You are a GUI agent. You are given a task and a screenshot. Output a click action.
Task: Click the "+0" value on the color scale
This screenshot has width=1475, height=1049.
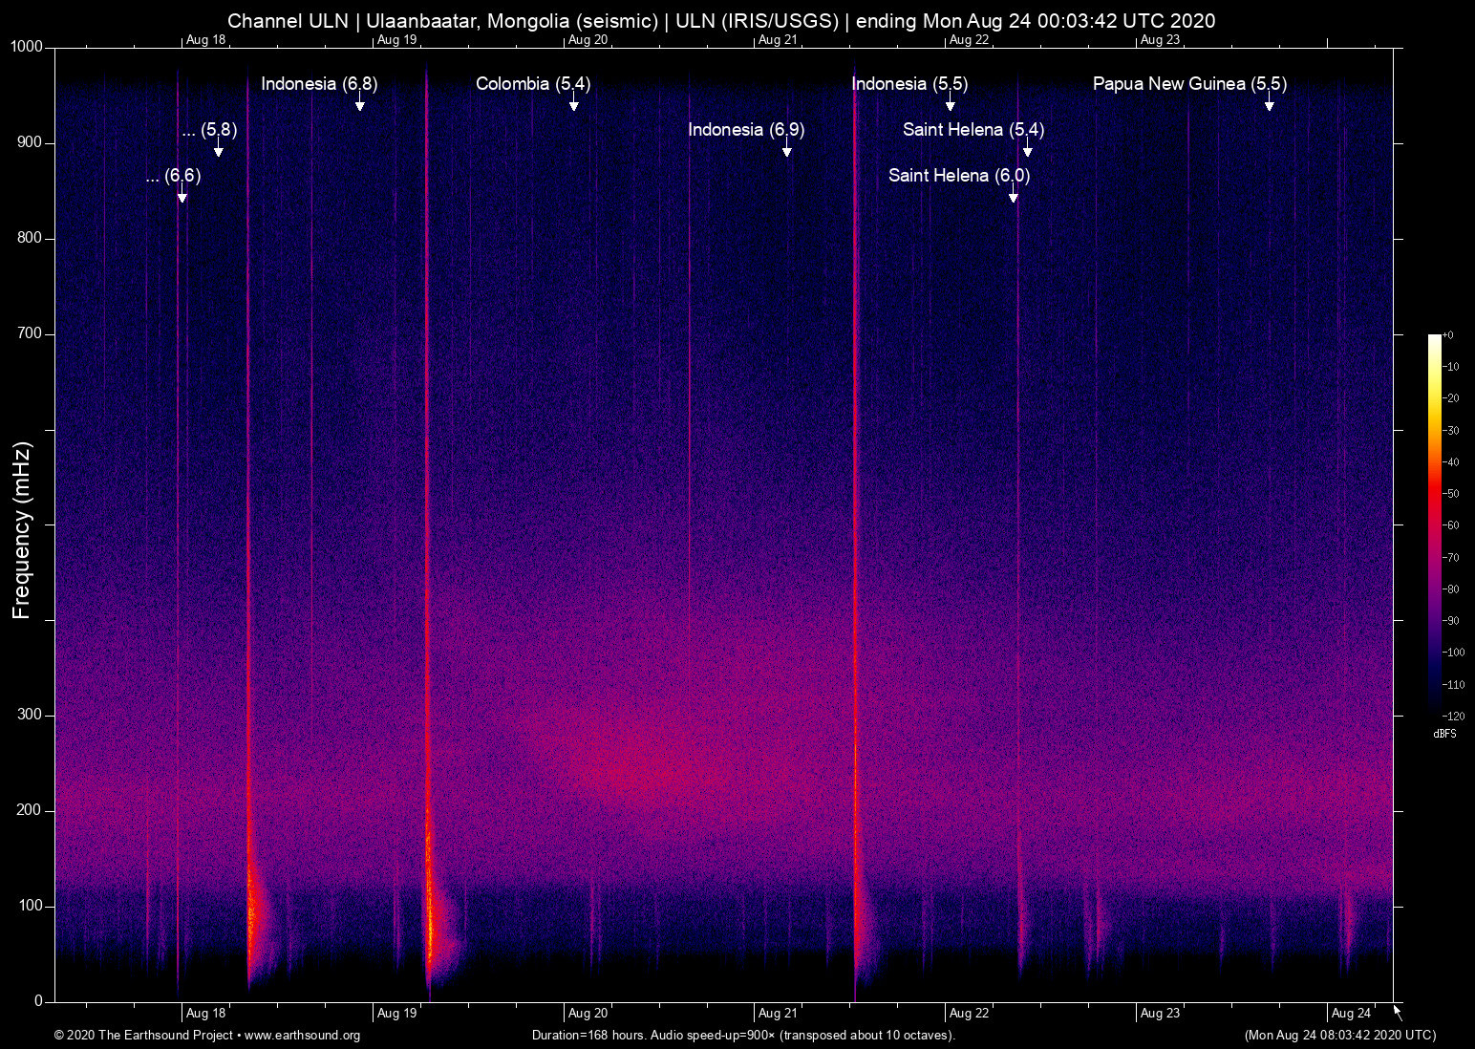point(1448,335)
